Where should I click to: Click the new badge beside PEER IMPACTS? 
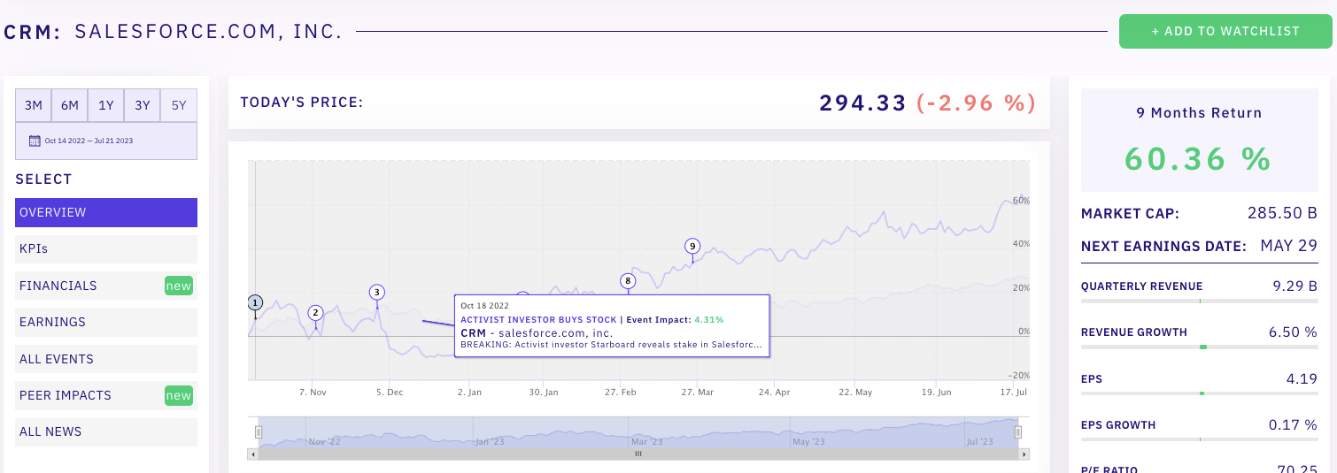point(179,395)
